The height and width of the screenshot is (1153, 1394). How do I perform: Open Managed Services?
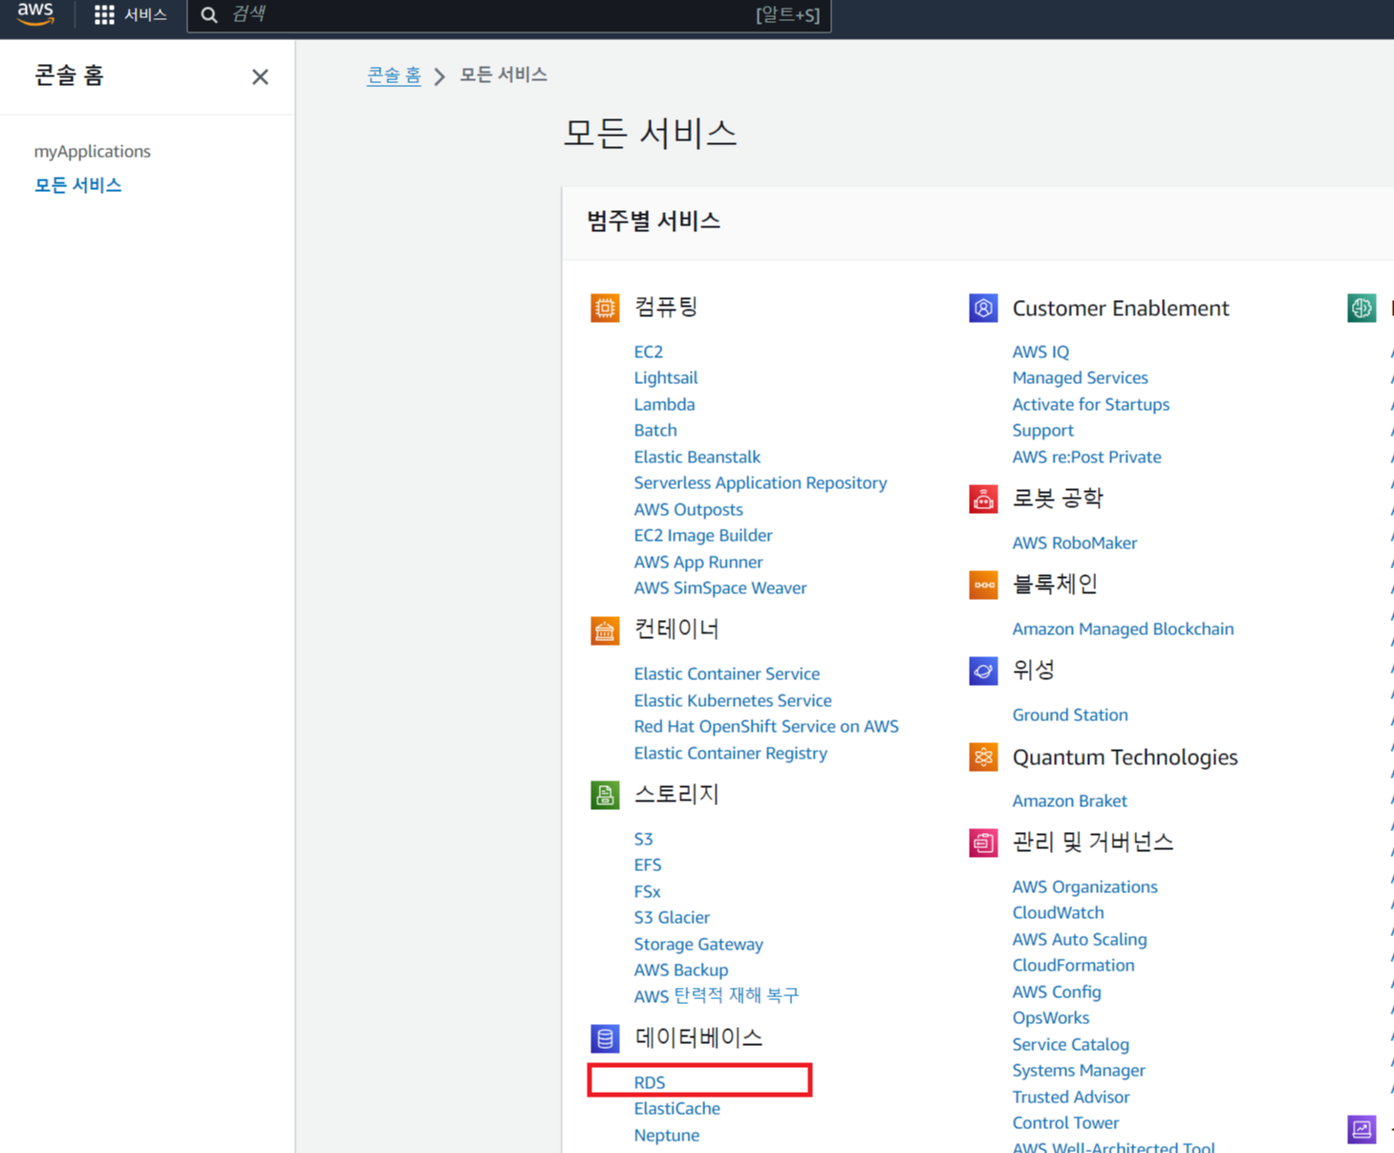pyautogui.click(x=1080, y=377)
